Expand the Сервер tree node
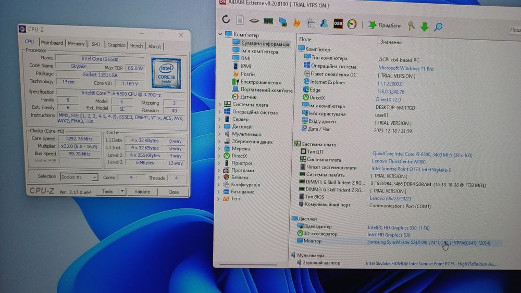Image resolution: width=521 pixels, height=293 pixels. tap(219, 119)
